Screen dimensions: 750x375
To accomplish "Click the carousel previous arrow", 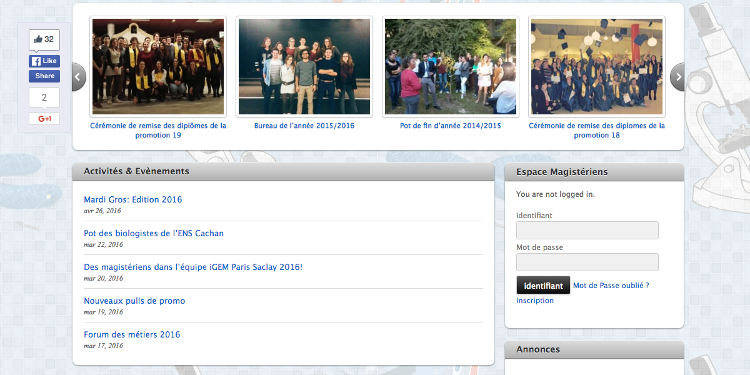I will click(78, 77).
